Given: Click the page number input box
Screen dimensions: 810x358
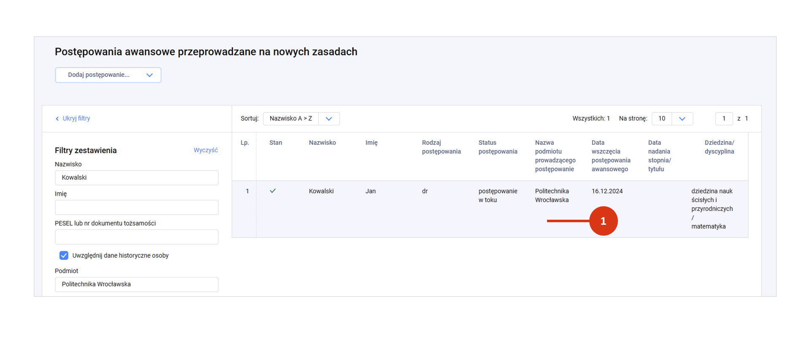Looking at the screenshot, I should point(723,118).
